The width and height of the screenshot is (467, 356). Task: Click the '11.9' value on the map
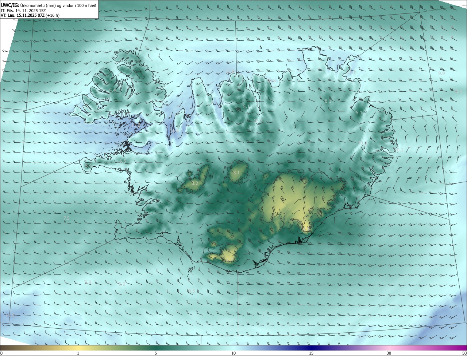click(x=137, y=124)
